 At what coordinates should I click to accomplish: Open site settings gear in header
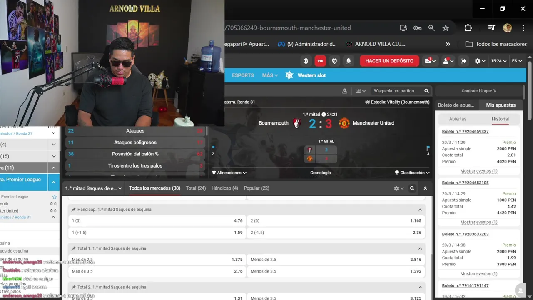pos(480,61)
